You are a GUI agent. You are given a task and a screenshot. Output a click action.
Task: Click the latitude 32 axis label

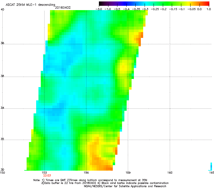(2, 139)
